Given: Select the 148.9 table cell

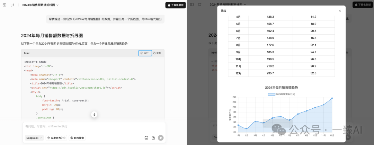Looking at the screenshot, I should coord(270,38).
